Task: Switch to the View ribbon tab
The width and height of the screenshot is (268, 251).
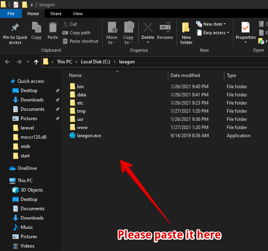Action: pos(78,14)
